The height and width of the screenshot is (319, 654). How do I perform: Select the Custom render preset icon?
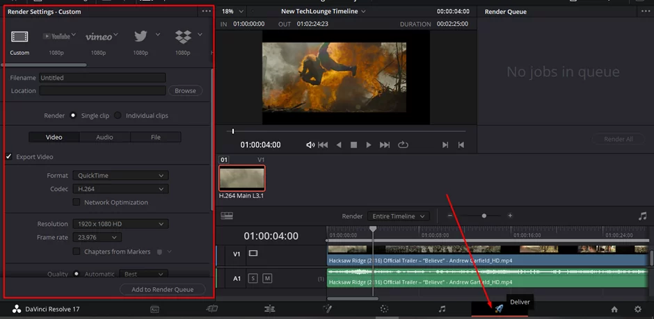point(19,37)
